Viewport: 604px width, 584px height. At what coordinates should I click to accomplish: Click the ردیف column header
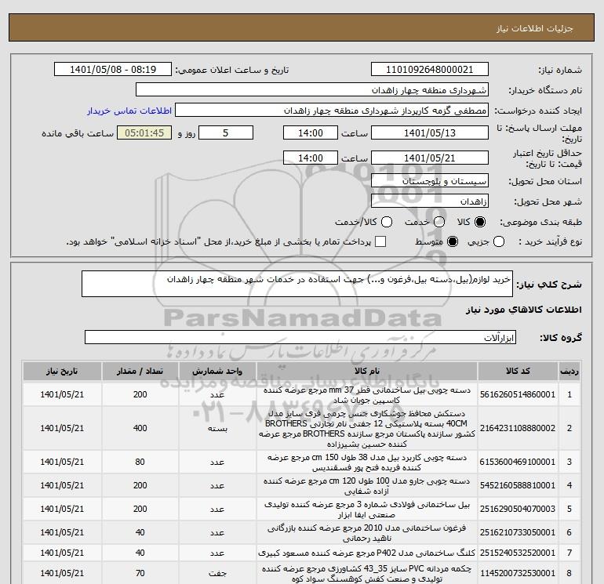tap(569, 372)
